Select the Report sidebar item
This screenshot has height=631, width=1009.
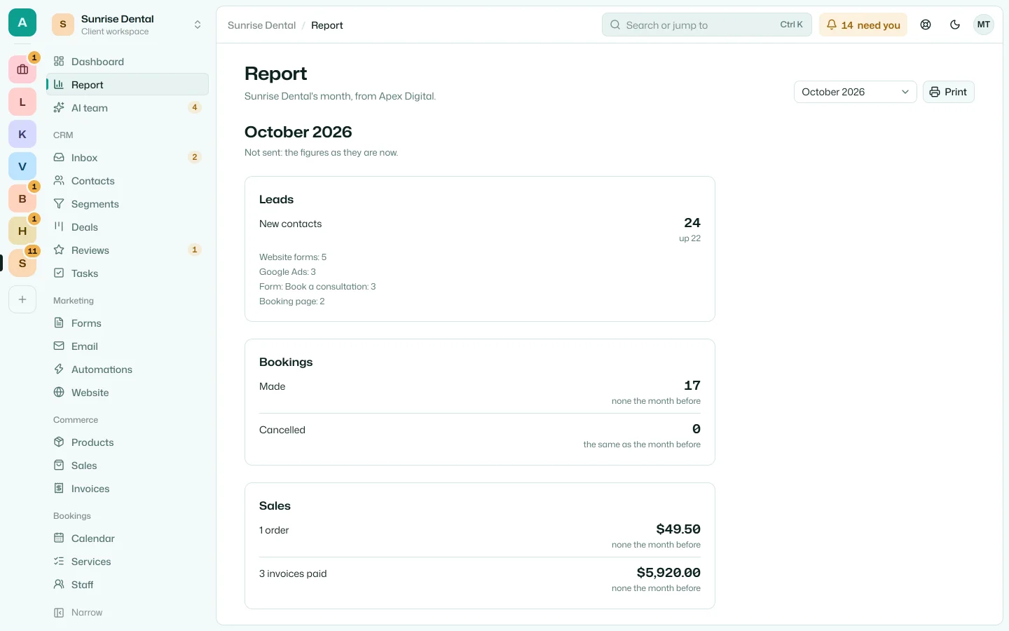click(x=128, y=85)
